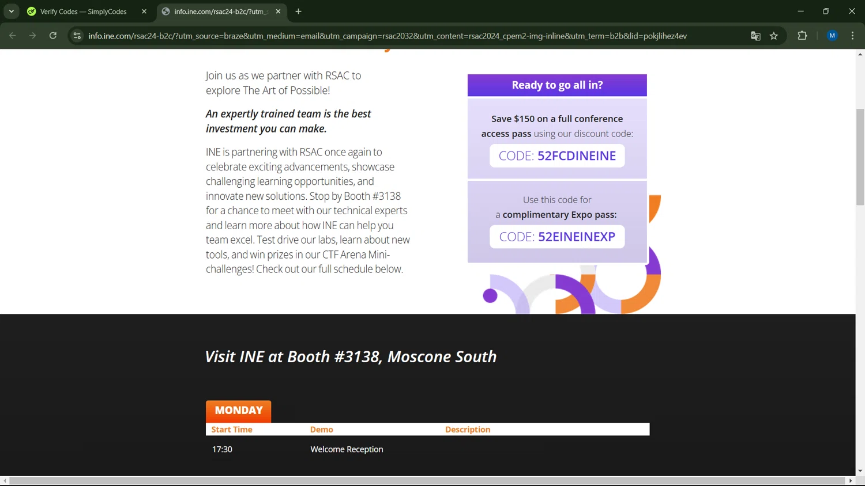Go forward to next page
This screenshot has height=486, width=865.
[33, 36]
